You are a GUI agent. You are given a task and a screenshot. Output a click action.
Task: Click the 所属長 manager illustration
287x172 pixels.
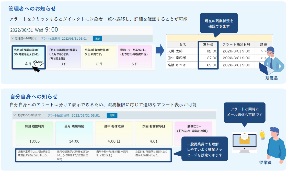click(271, 61)
